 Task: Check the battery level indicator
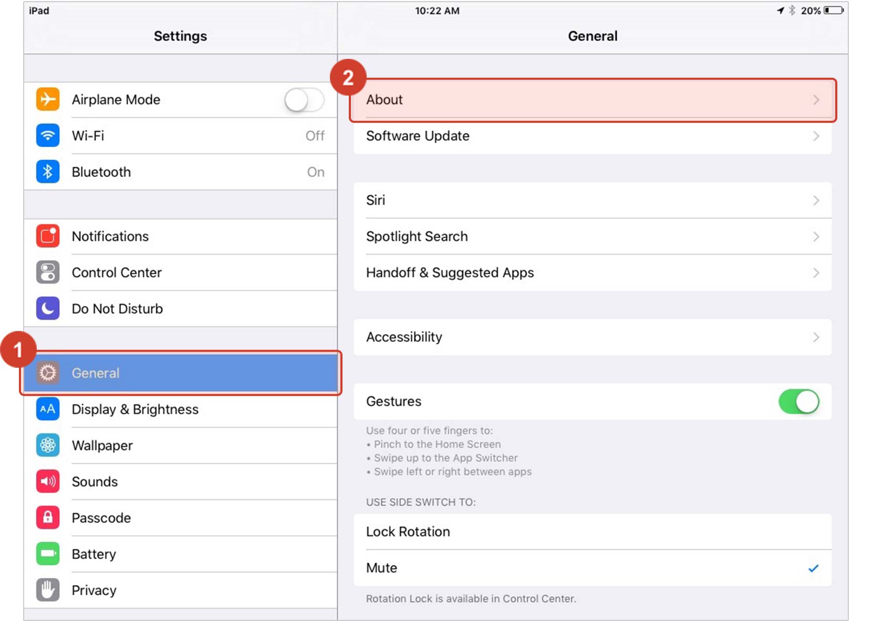(834, 10)
